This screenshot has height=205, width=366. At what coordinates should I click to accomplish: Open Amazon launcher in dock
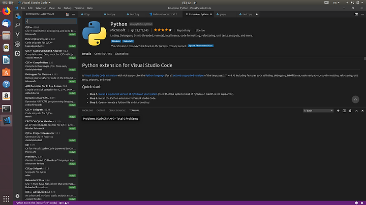click(x=6, y=96)
